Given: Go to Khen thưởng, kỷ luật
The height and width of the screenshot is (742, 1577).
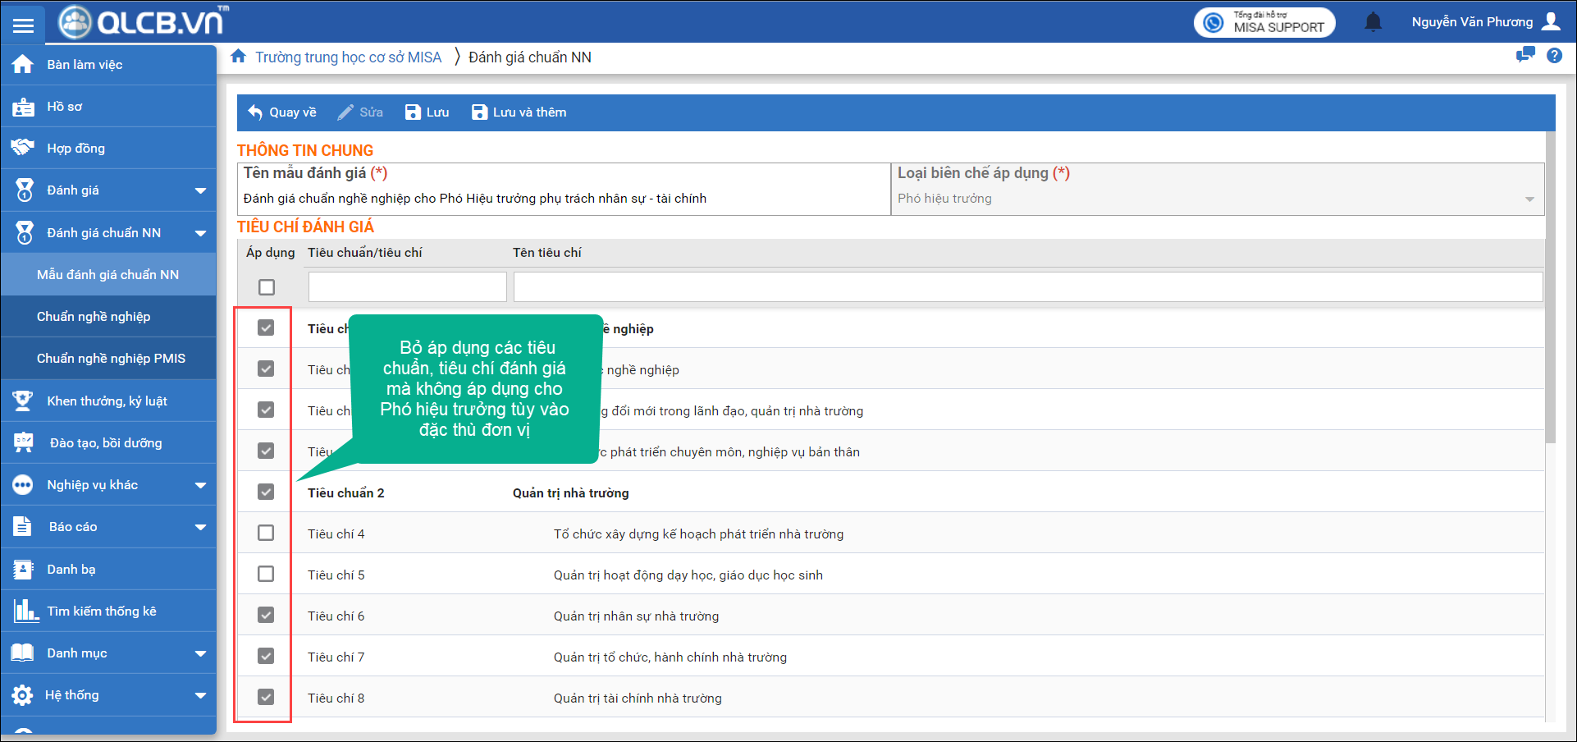Looking at the screenshot, I should pyautogui.click(x=107, y=401).
